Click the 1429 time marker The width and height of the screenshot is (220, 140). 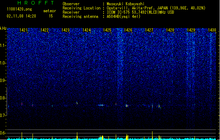click(191, 30)
